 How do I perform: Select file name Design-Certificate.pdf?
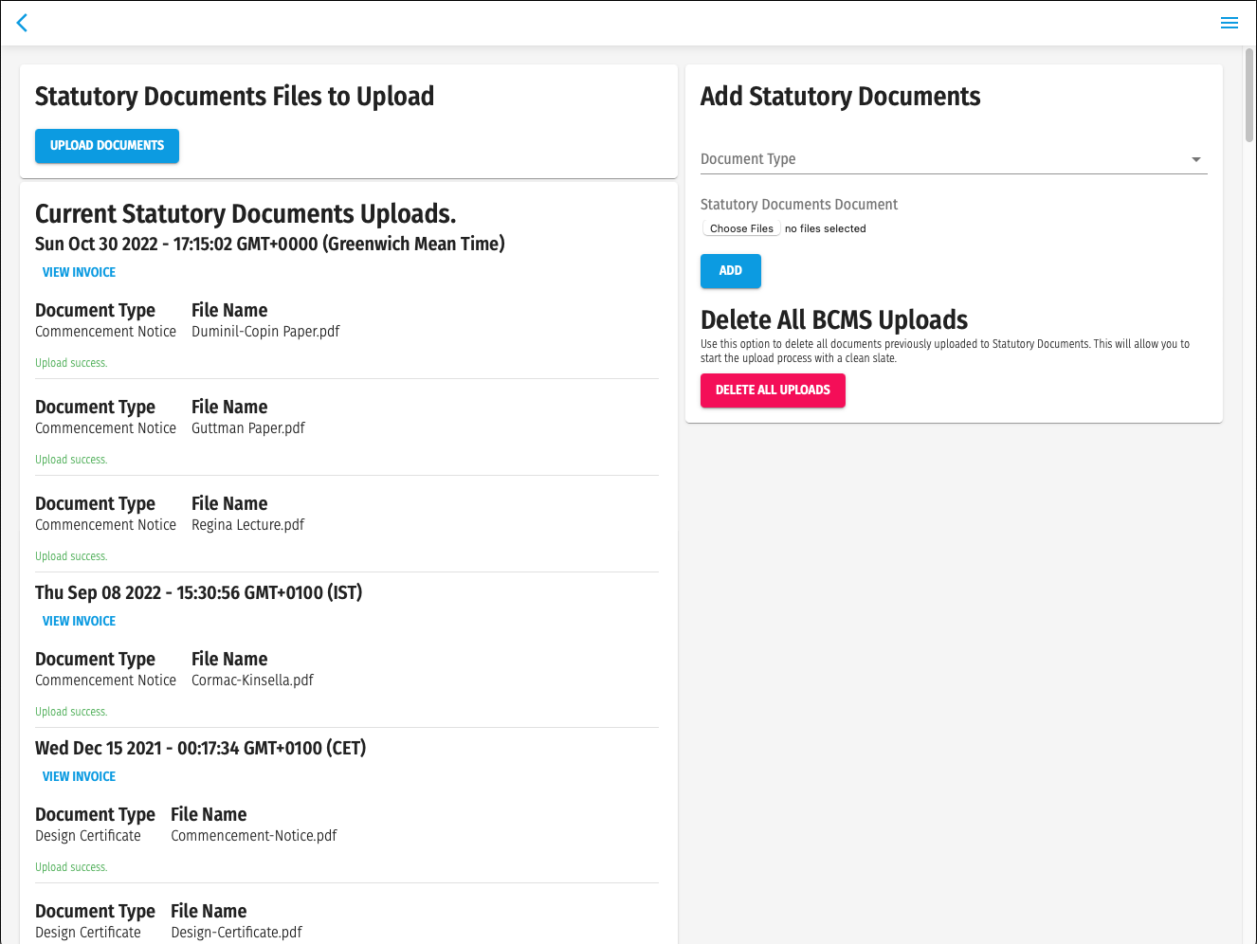(x=236, y=933)
